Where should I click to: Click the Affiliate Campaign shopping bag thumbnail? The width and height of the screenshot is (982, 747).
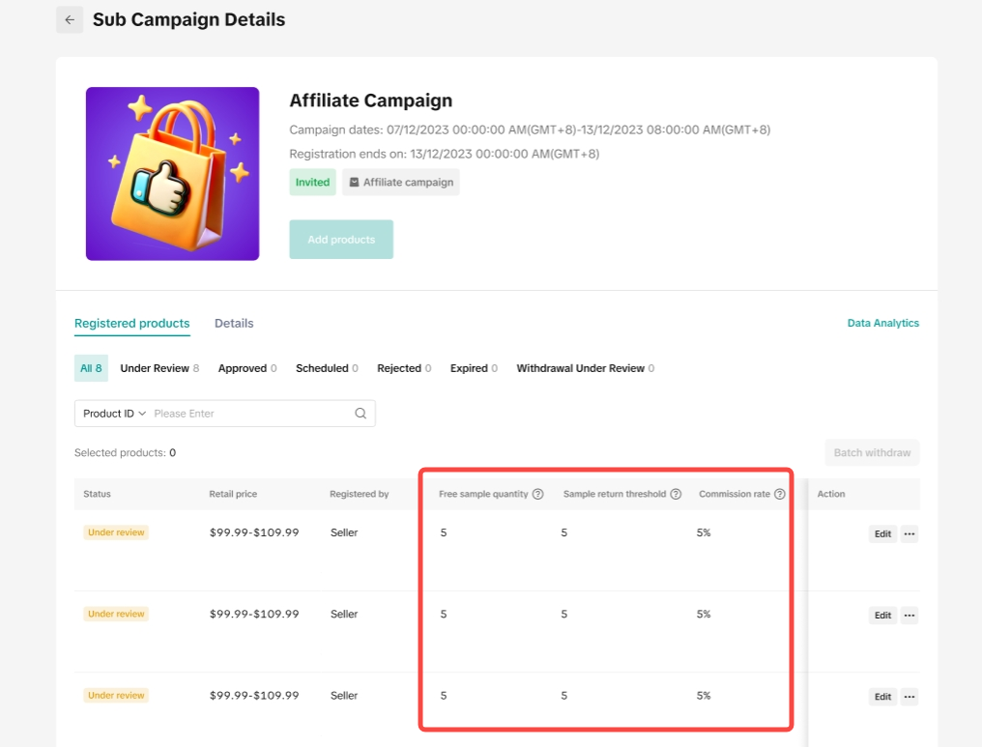click(x=172, y=174)
